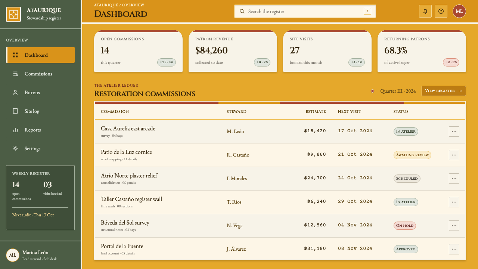This screenshot has width=478, height=269.
Task: Click the Estimate column header
Action: [316, 111]
